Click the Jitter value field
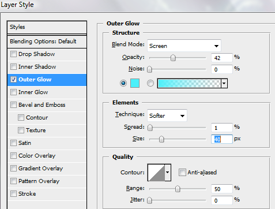 222,200
